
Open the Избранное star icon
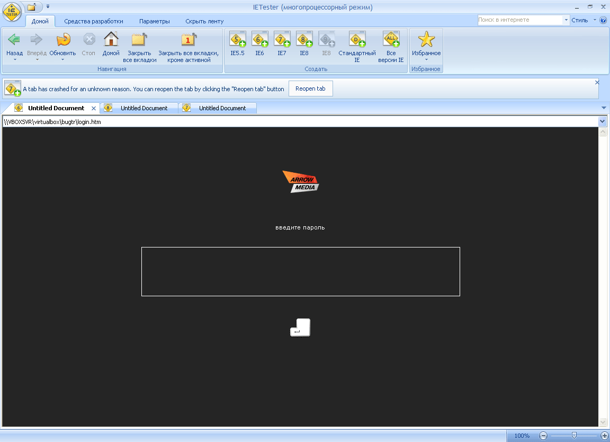tap(426, 39)
